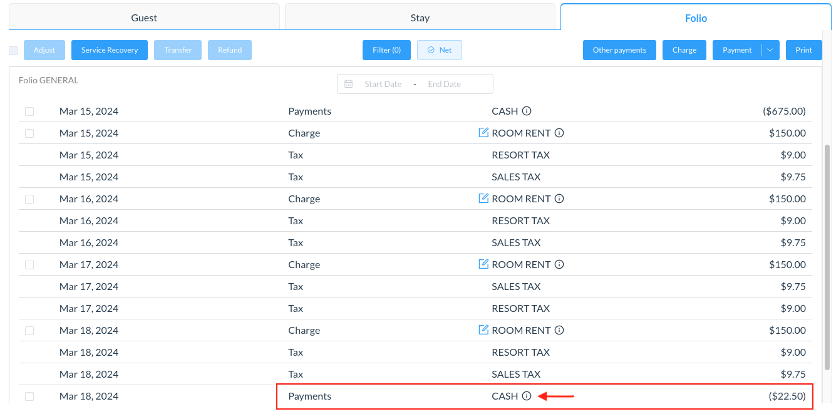The height and width of the screenshot is (414, 836).
Task: Toggle the Net view button
Action: pyautogui.click(x=439, y=50)
